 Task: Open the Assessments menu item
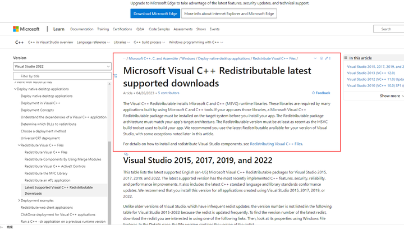pyautogui.click(x=183, y=29)
